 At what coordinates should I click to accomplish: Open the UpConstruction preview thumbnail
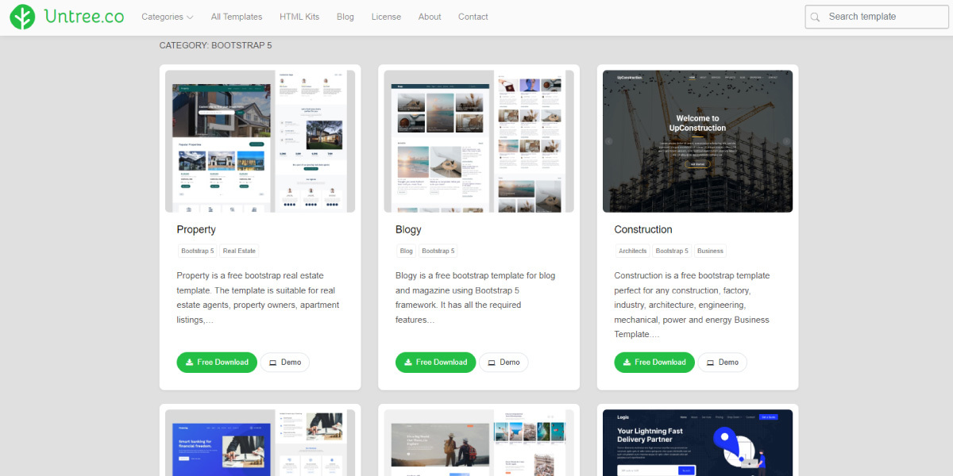pos(697,141)
